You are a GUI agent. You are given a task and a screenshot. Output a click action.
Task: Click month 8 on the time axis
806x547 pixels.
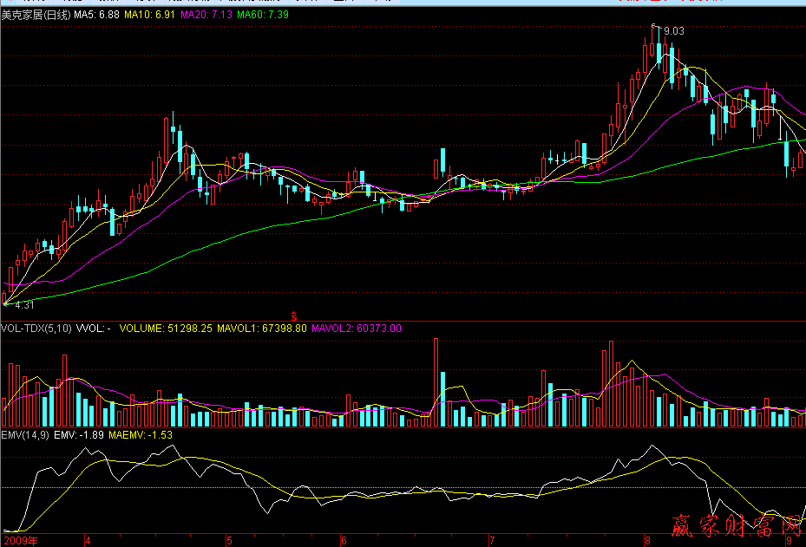pos(647,540)
